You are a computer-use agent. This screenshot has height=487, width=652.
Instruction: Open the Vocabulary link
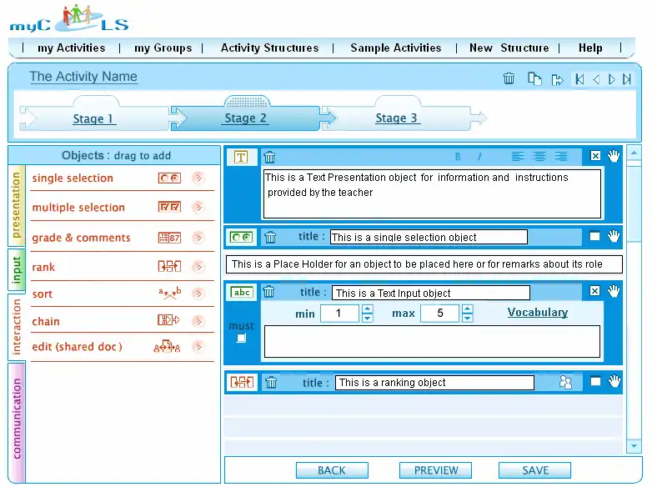[537, 313]
